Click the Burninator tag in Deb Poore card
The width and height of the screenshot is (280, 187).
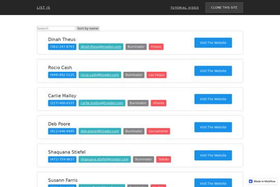tap(134, 131)
